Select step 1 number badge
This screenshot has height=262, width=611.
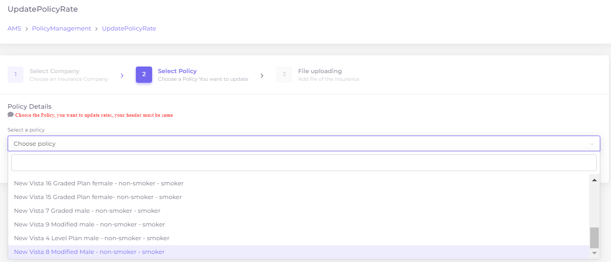16,75
